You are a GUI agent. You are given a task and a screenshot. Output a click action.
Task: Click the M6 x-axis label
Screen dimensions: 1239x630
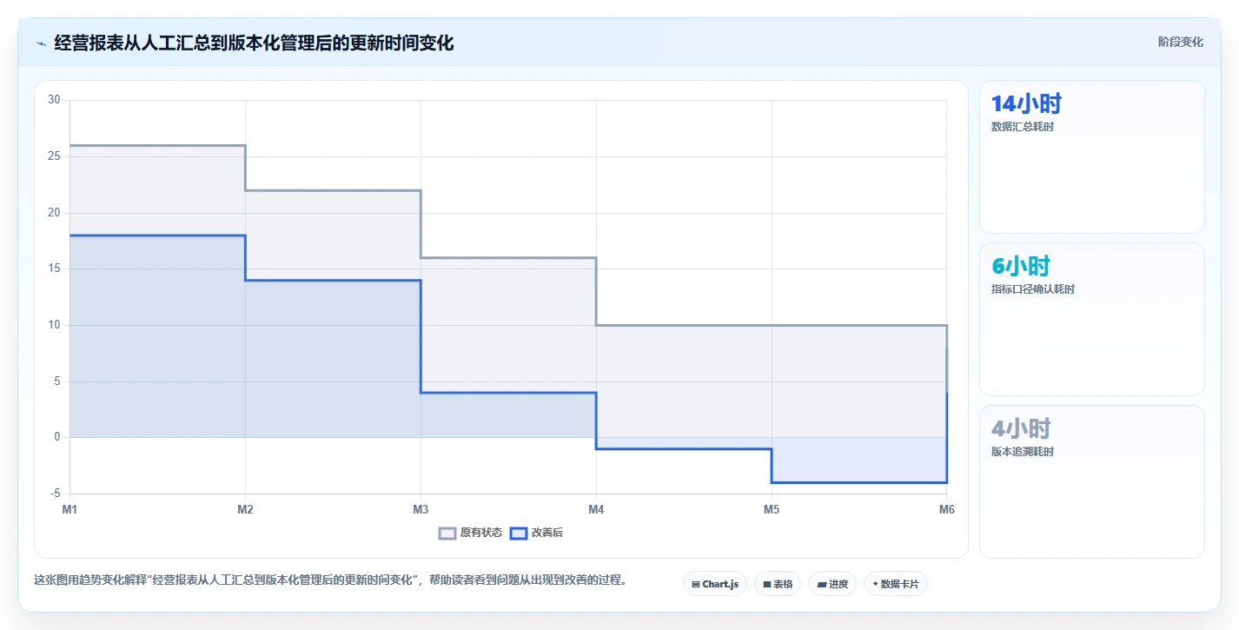946,510
